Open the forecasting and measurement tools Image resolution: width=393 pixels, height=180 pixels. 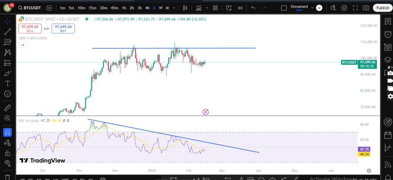[x=8, y=63]
